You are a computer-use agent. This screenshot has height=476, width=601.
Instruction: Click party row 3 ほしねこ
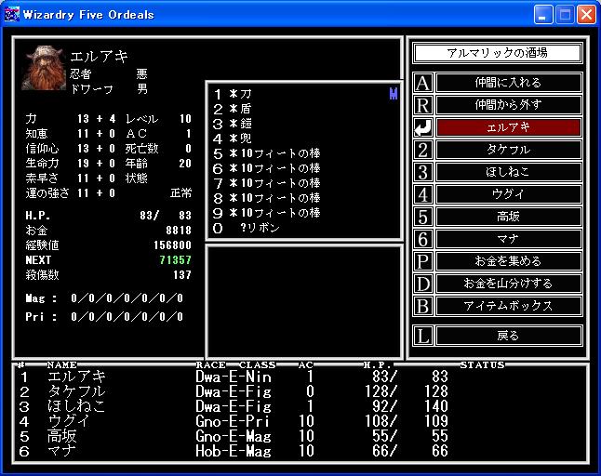300,406
